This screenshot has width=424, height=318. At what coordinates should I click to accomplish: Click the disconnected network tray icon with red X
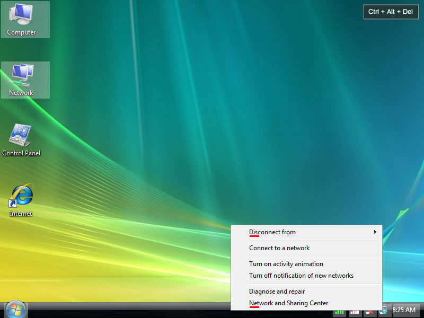point(369,312)
